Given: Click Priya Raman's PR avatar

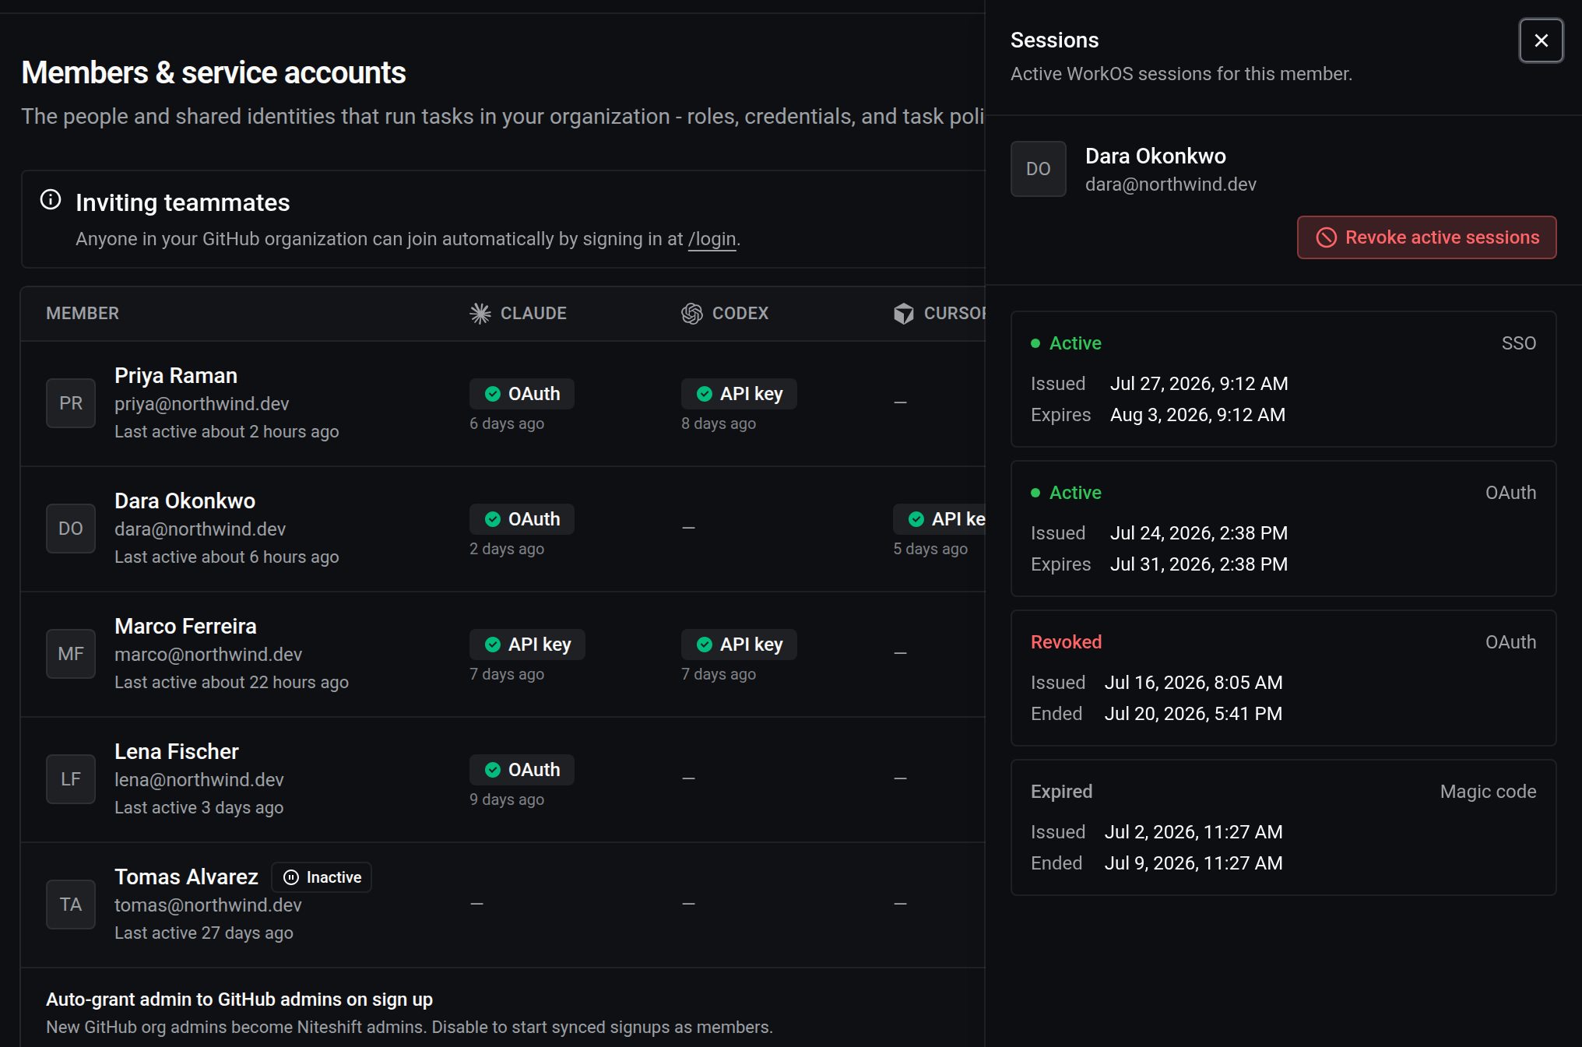Looking at the screenshot, I should [x=71, y=403].
